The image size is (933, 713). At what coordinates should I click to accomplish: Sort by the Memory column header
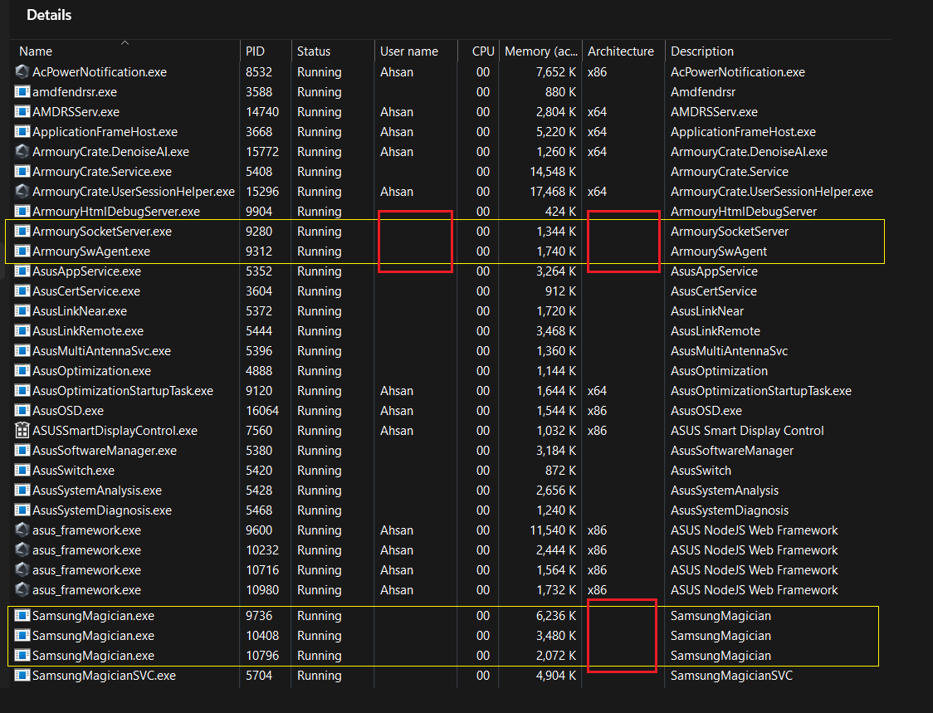point(541,51)
